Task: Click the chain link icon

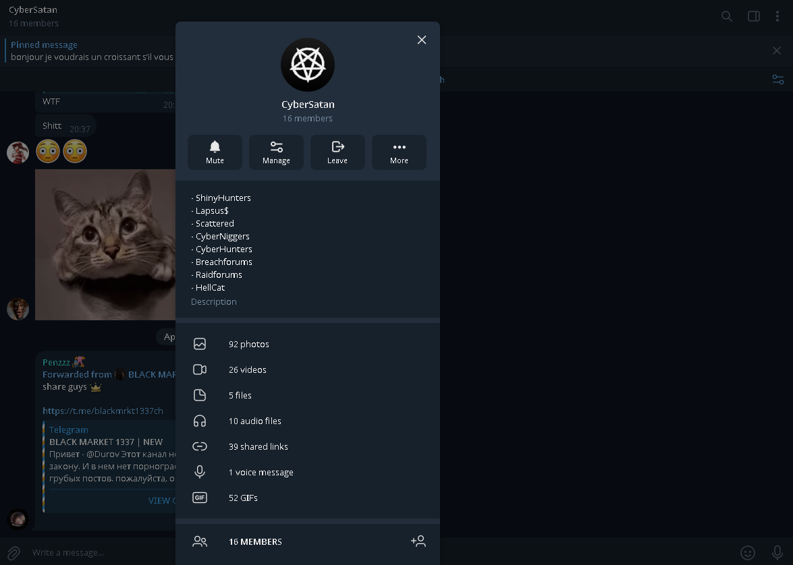Action: tap(200, 447)
